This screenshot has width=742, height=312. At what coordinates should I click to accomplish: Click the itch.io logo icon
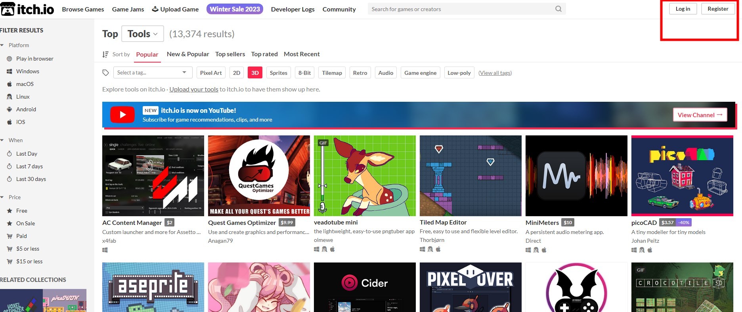point(8,9)
